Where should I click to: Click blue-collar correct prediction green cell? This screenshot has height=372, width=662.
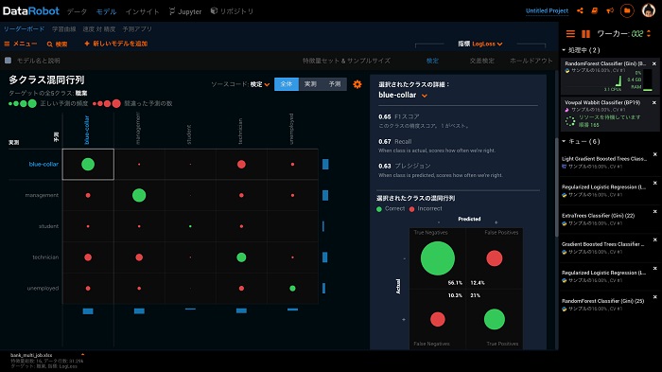tap(88, 164)
